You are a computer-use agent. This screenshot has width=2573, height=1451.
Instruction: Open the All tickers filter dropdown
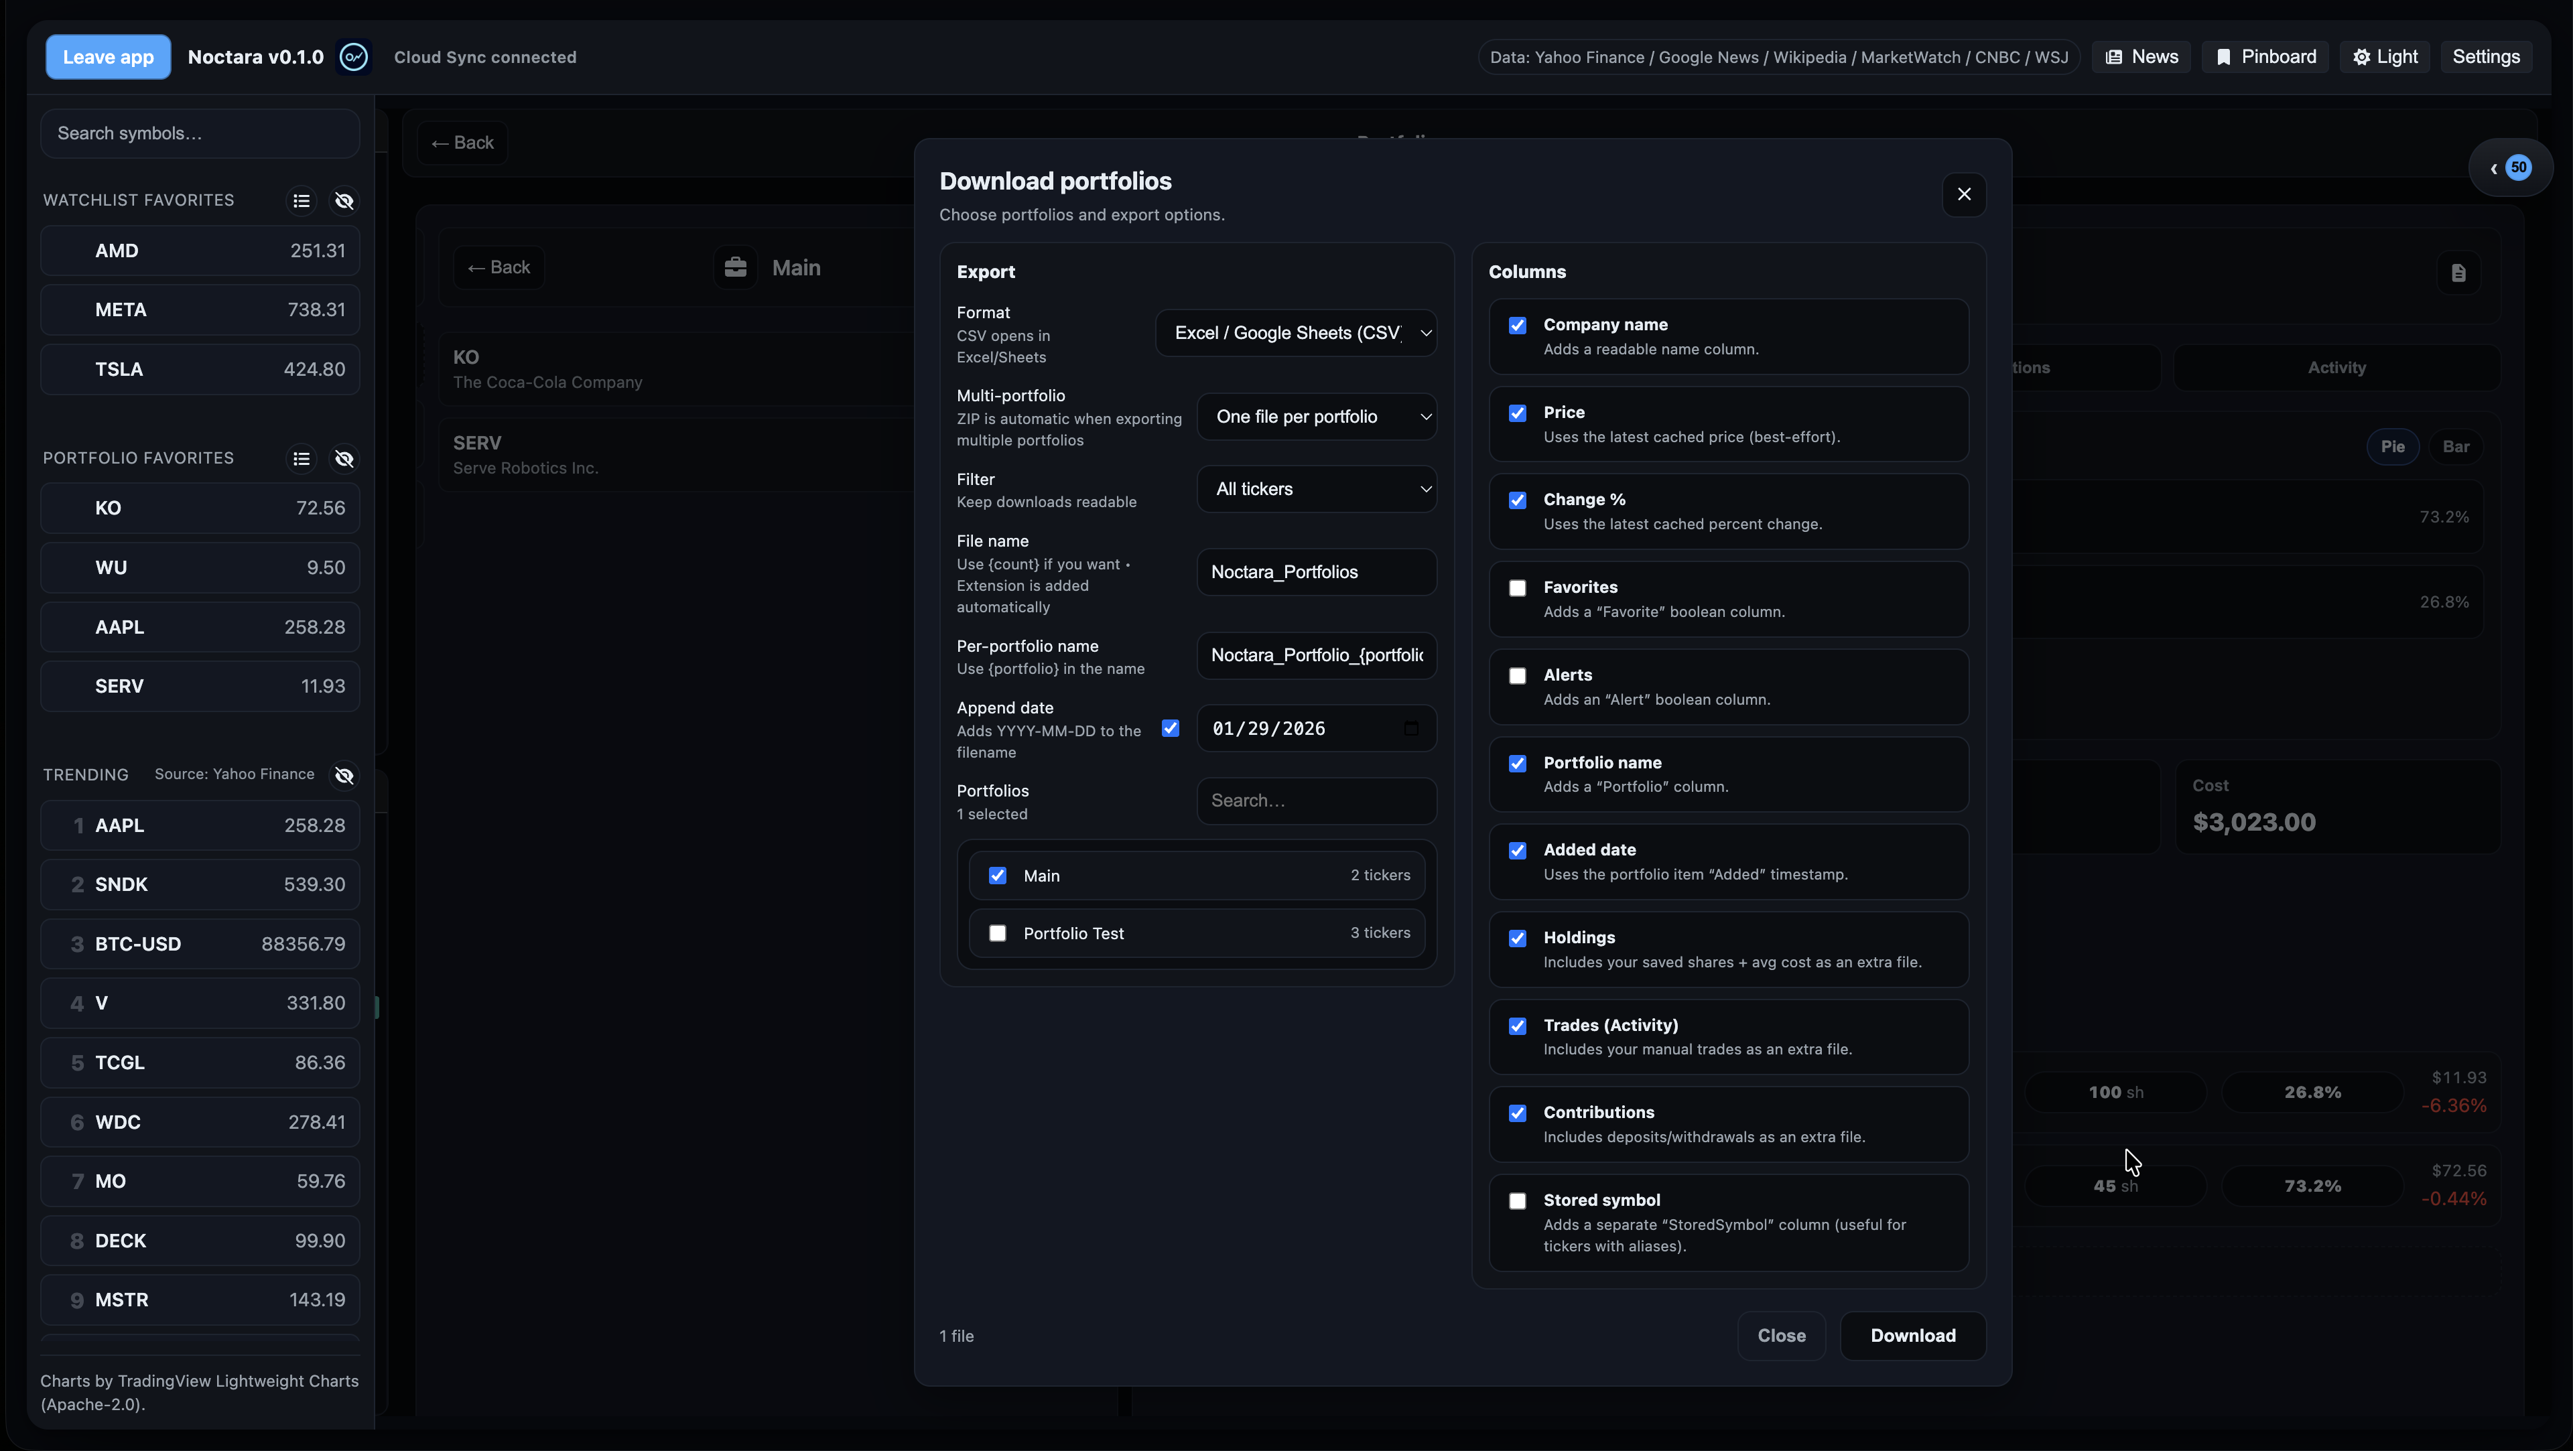[x=1317, y=488]
